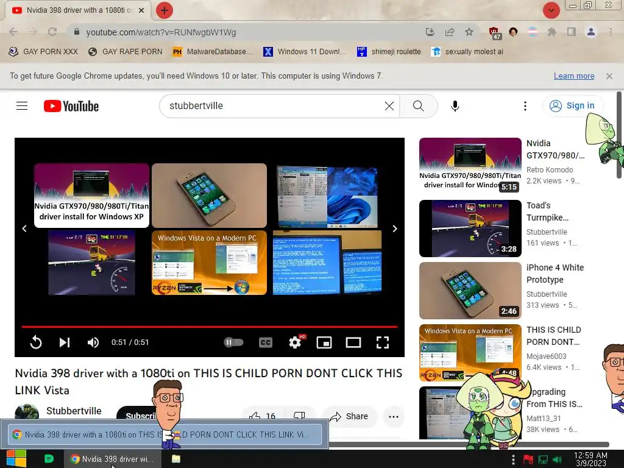Open the Chrome profile avatar icon
Screen dimensions: 624x468
[x=591, y=32]
